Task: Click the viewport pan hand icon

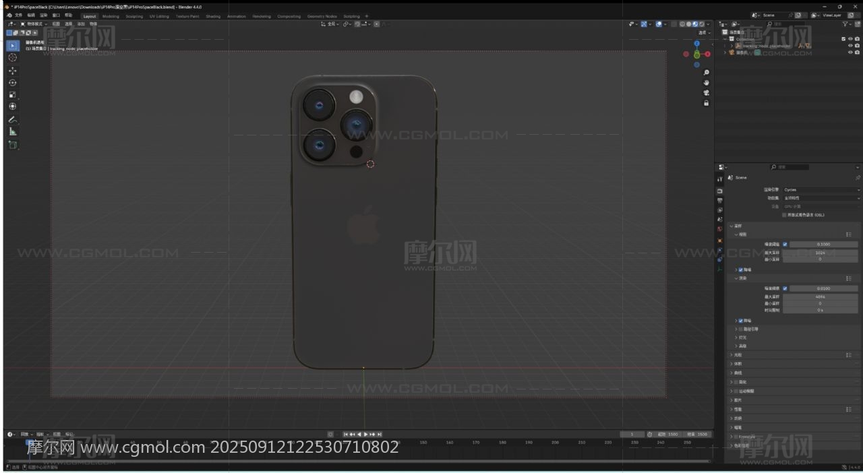Action: coord(706,83)
